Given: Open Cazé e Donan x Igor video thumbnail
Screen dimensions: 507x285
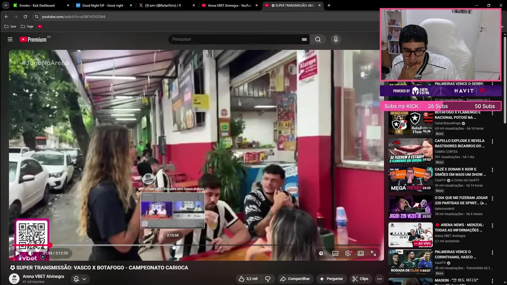Looking at the screenshot, I should click(x=410, y=180).
